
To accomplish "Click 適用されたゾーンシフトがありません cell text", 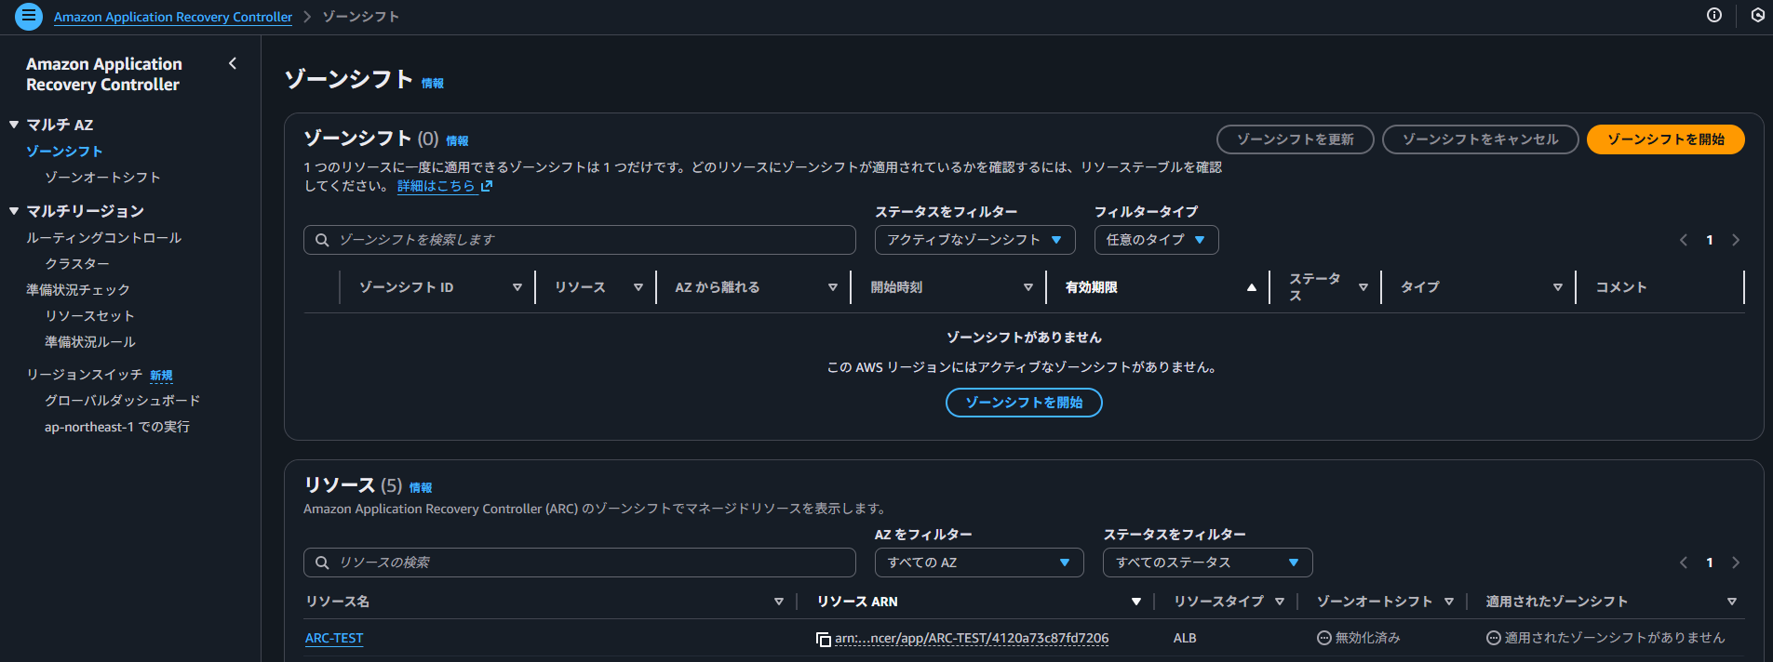I will pyautogui.click(x=1615, y=638).
